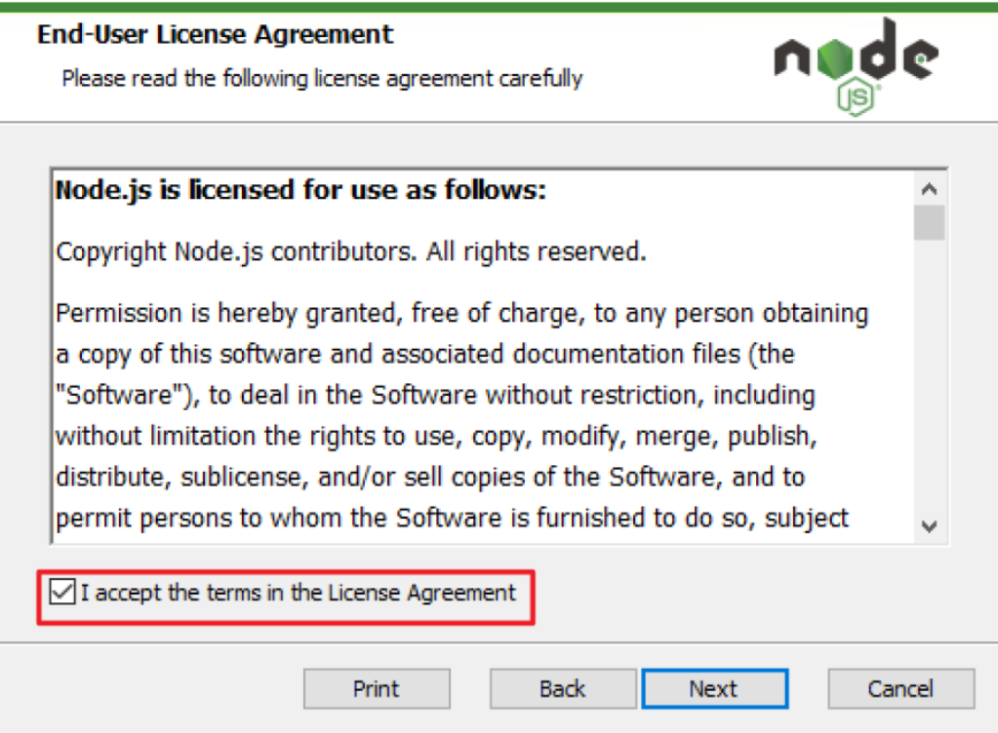Viewport: 998px width, 733px height.
Task: Click the Next button to continue
Action: click(x=714, y=688)
